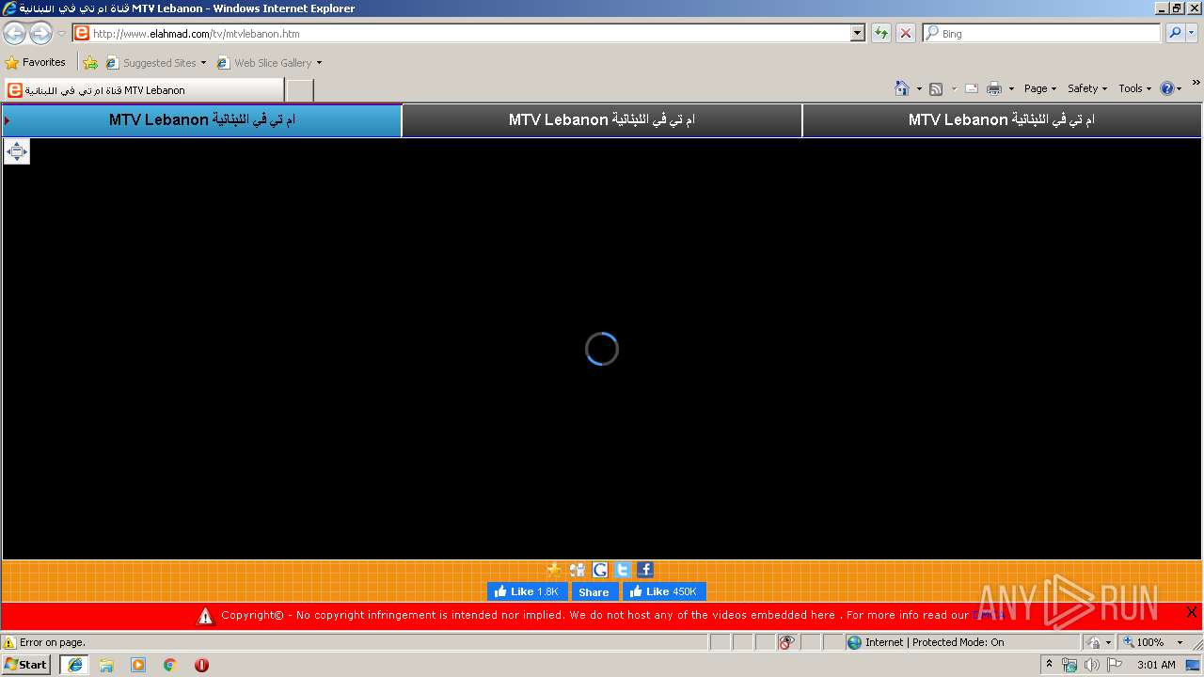Open Web Slice Gallery link

tap(265, 63)
